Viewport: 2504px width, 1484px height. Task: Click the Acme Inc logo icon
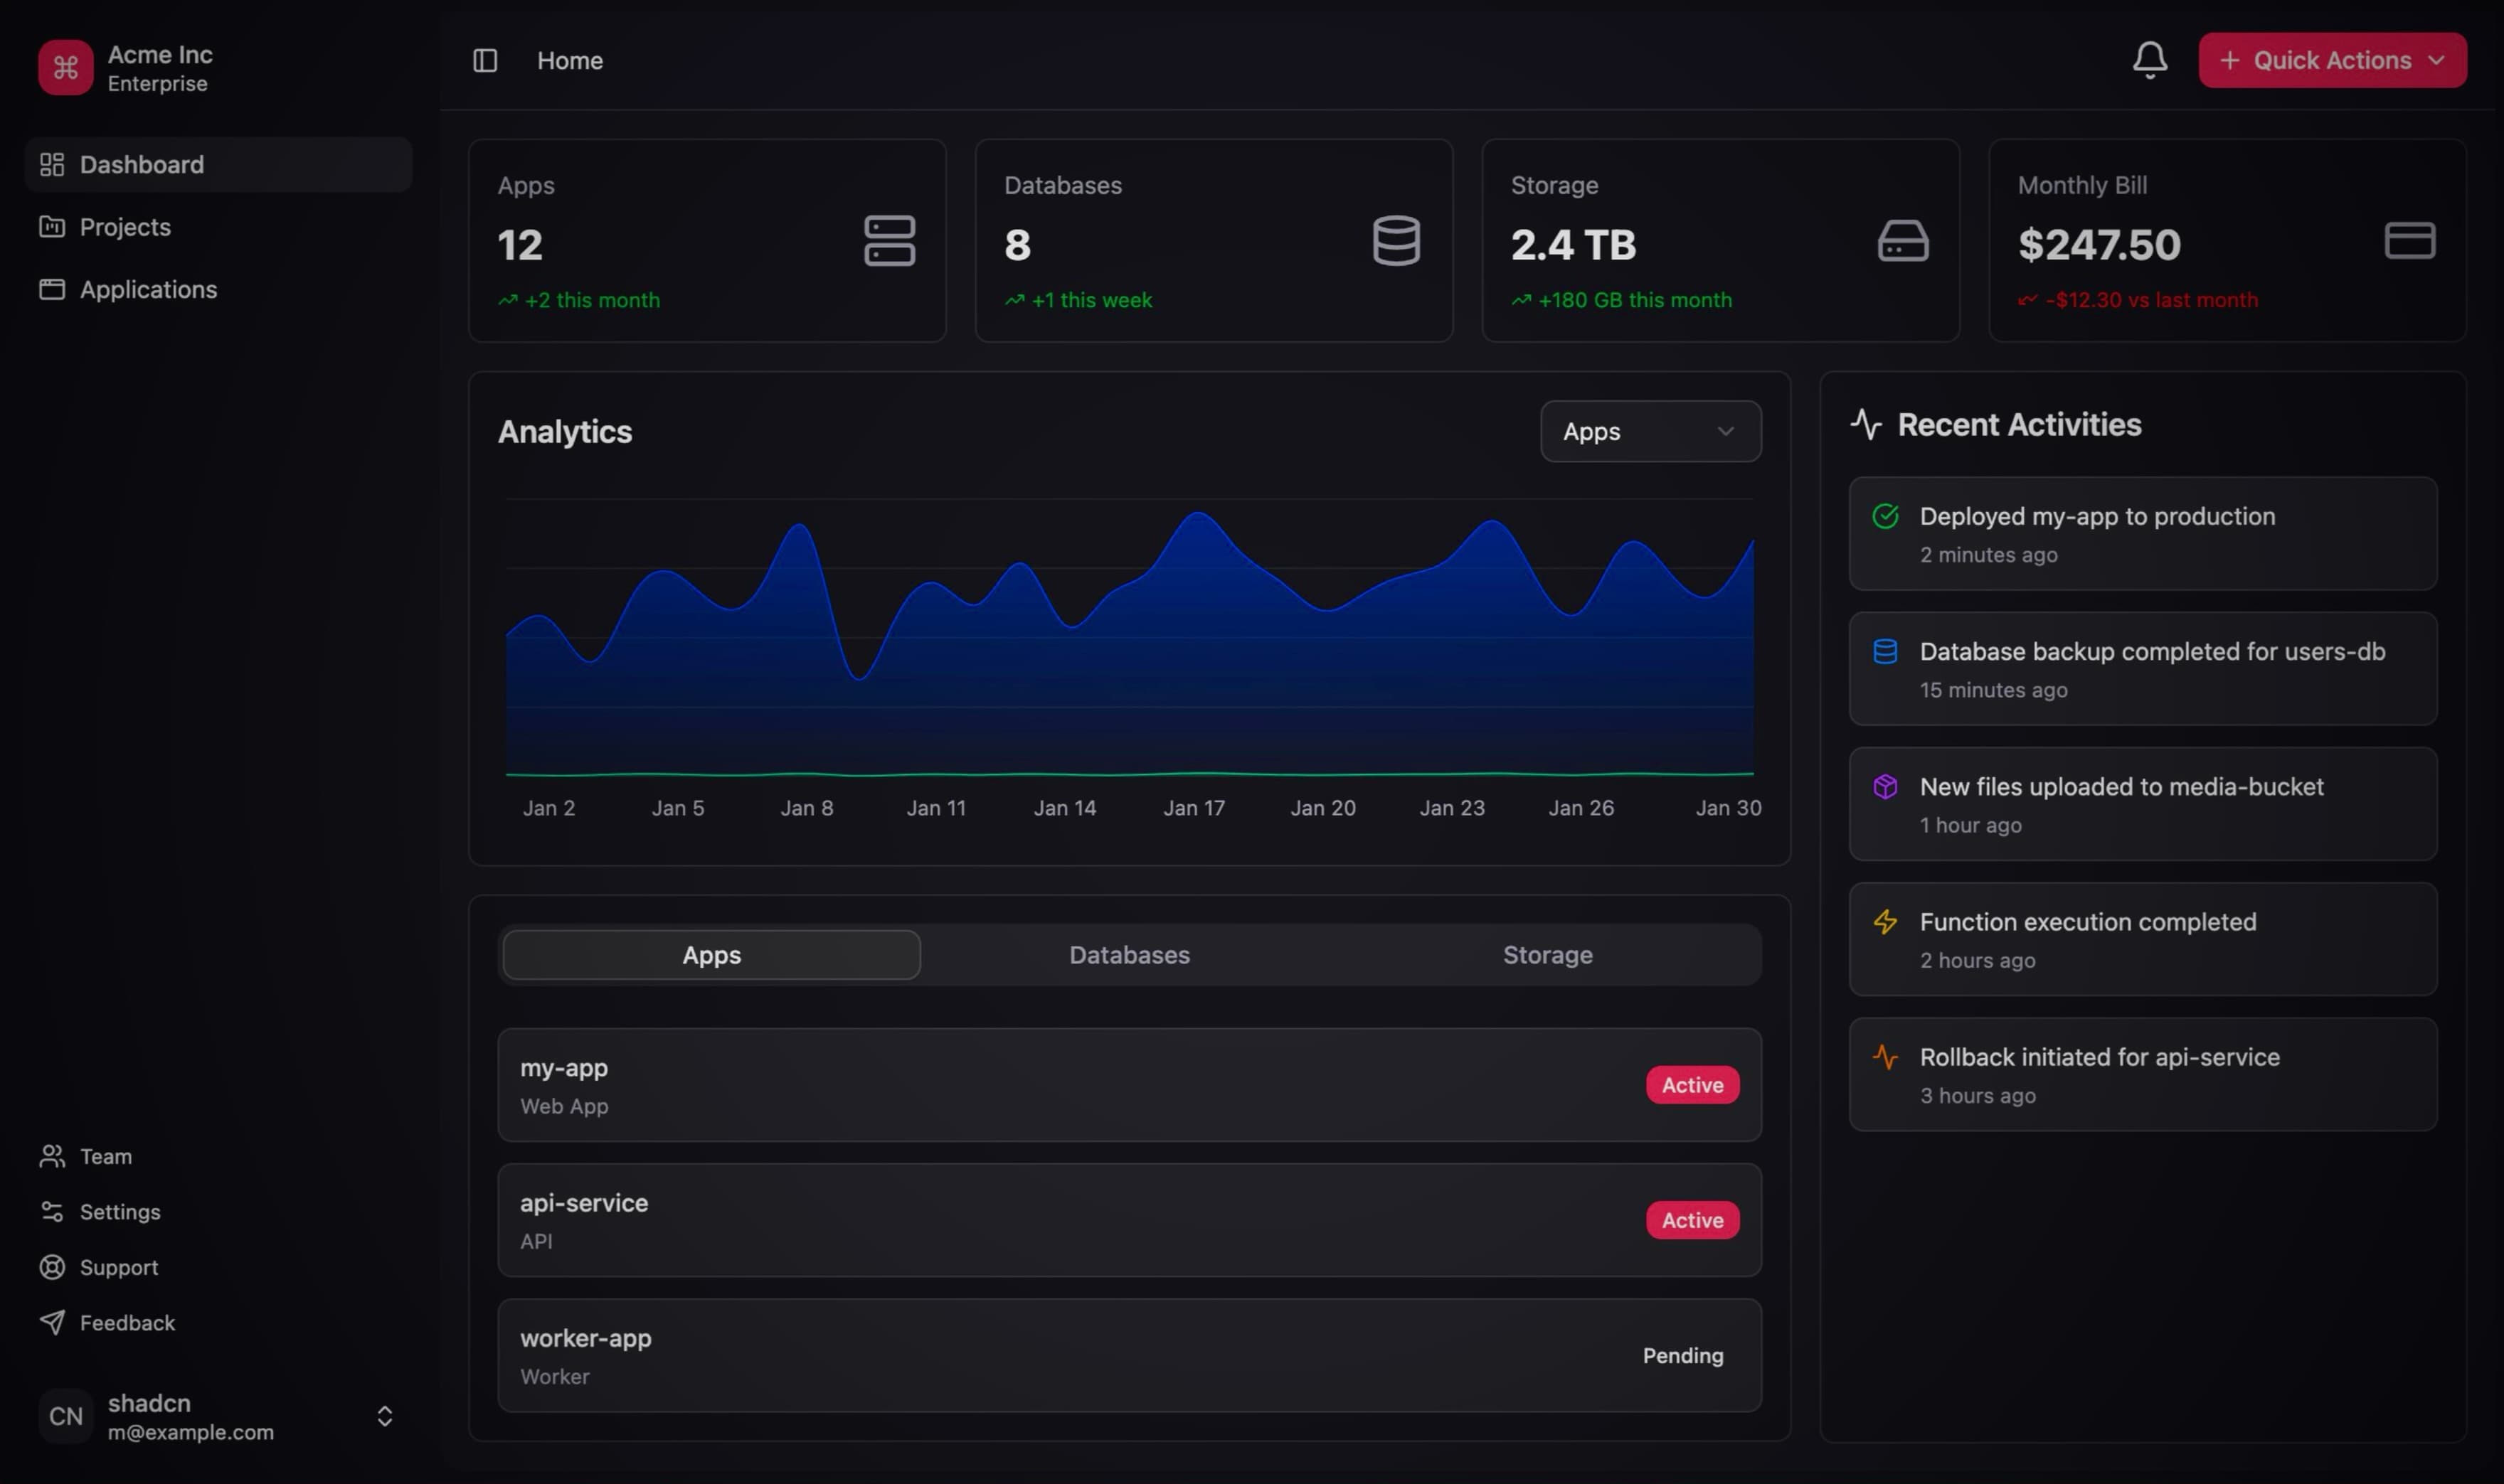65,68
